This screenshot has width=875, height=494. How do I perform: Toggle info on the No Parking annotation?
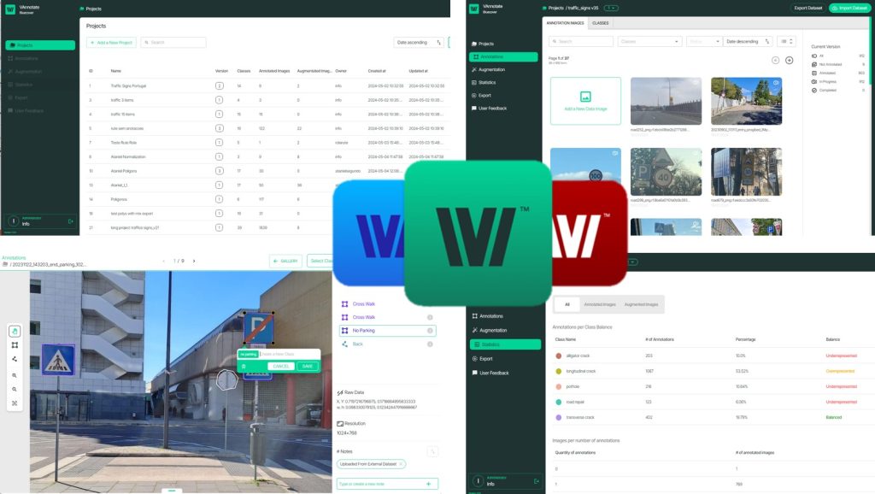click(430, 331)
